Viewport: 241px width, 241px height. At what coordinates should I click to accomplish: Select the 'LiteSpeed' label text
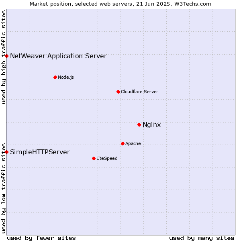[x=107, y=158]
